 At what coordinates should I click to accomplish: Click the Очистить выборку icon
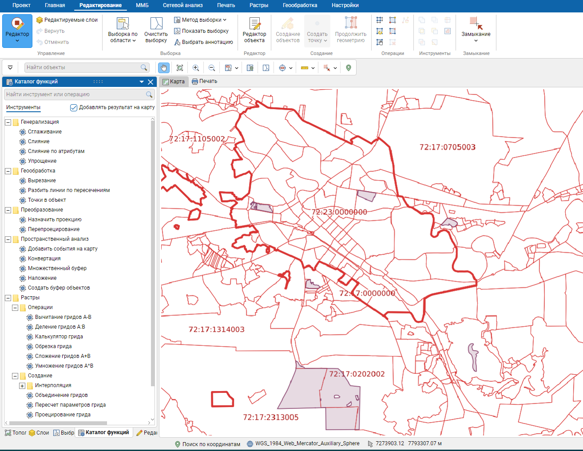[x=156, y=30]
